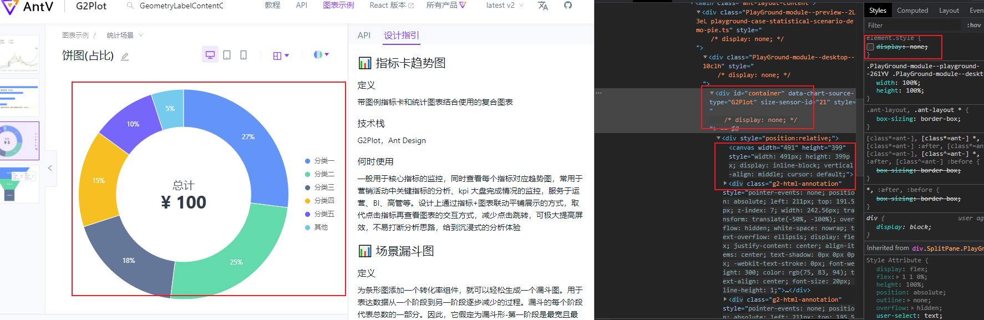Click the AntV logo icon
The height and width of the screenshot is (320, 984).
9,7
